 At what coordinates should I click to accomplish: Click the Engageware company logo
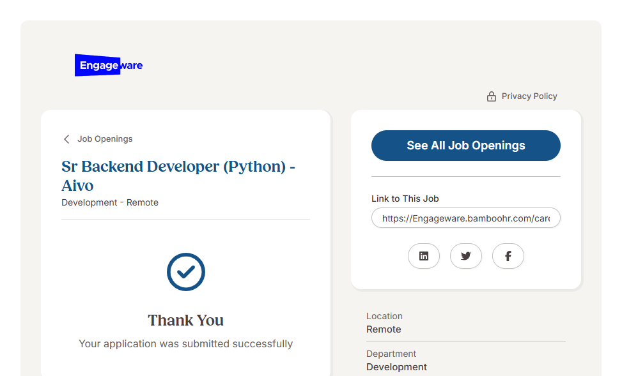pyautogui.click(x=109, y=65)
